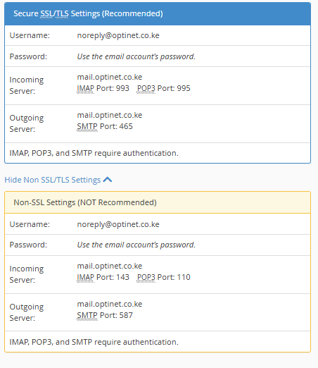Collapse the Hide Non SSL/TLS Settings link

pyautogui.click(x=58, y=180)
